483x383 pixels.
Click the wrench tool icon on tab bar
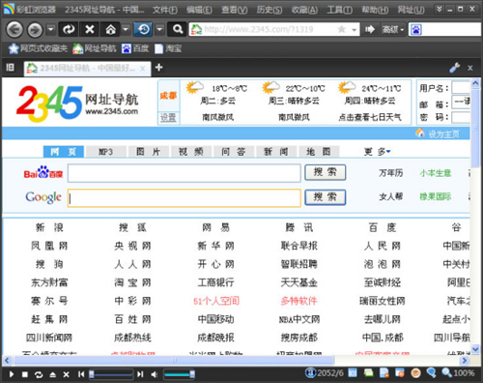pos(455,68)
